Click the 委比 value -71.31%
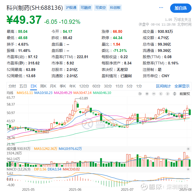Screen dimensions: 194x193 click(x=120, y=51)
